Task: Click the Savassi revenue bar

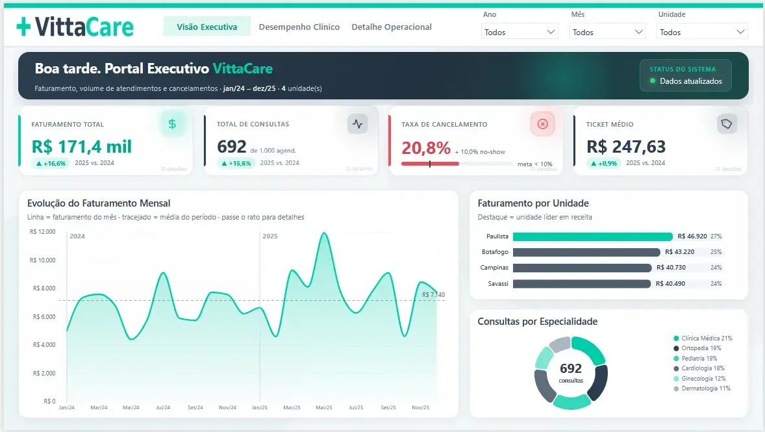Action: point(582,284)
